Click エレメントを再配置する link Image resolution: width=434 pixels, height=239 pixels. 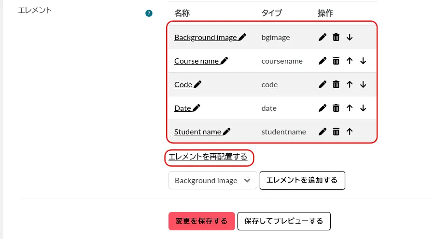(208, 157)
